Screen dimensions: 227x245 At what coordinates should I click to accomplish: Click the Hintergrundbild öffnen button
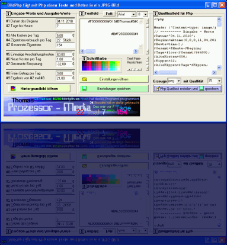click(x=39, y=88)
